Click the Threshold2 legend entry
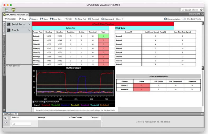The height and width of the screenshot is (135, 208). pos(95,105)
